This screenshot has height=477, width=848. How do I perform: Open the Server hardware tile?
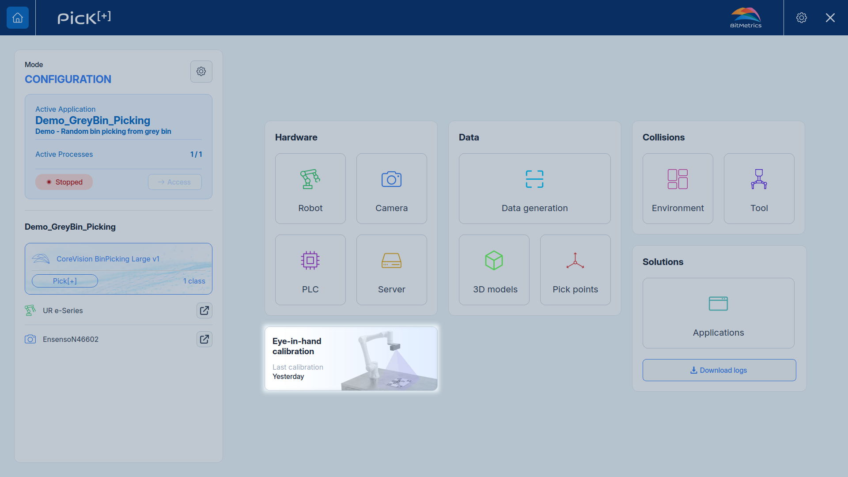(x=392, y=270)
